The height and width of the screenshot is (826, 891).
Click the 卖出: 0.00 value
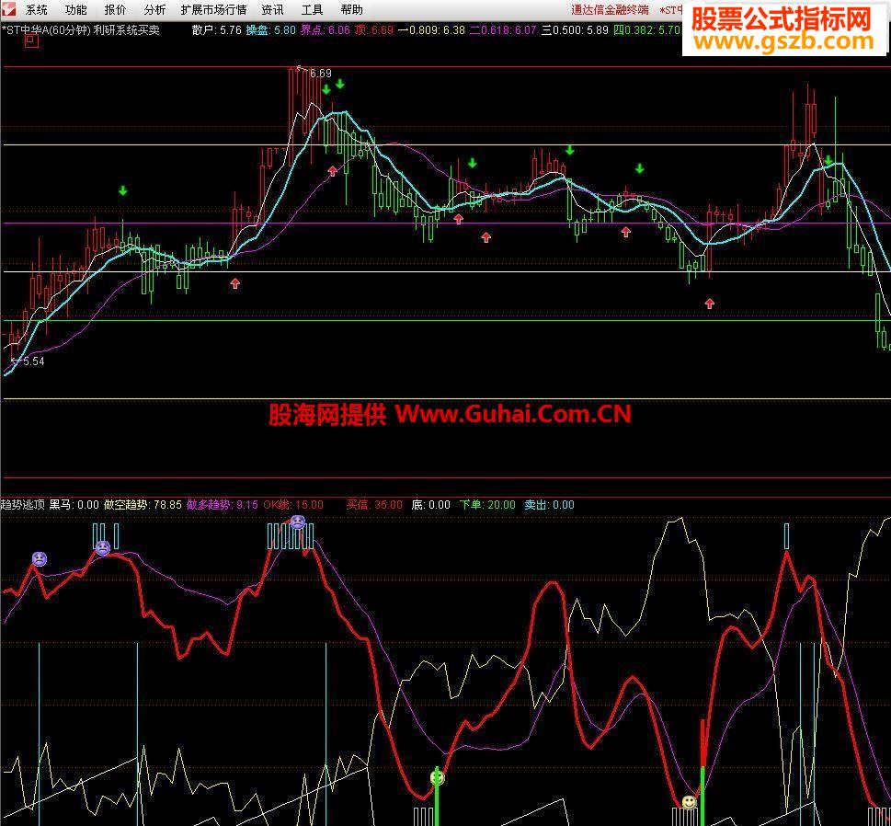549,505
